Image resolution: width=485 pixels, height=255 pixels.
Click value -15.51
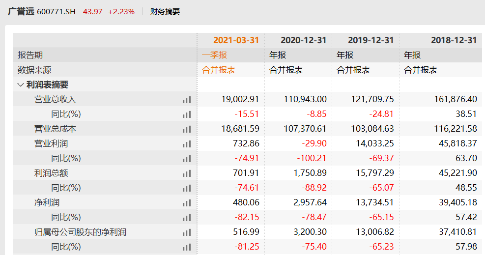[247, 114]
